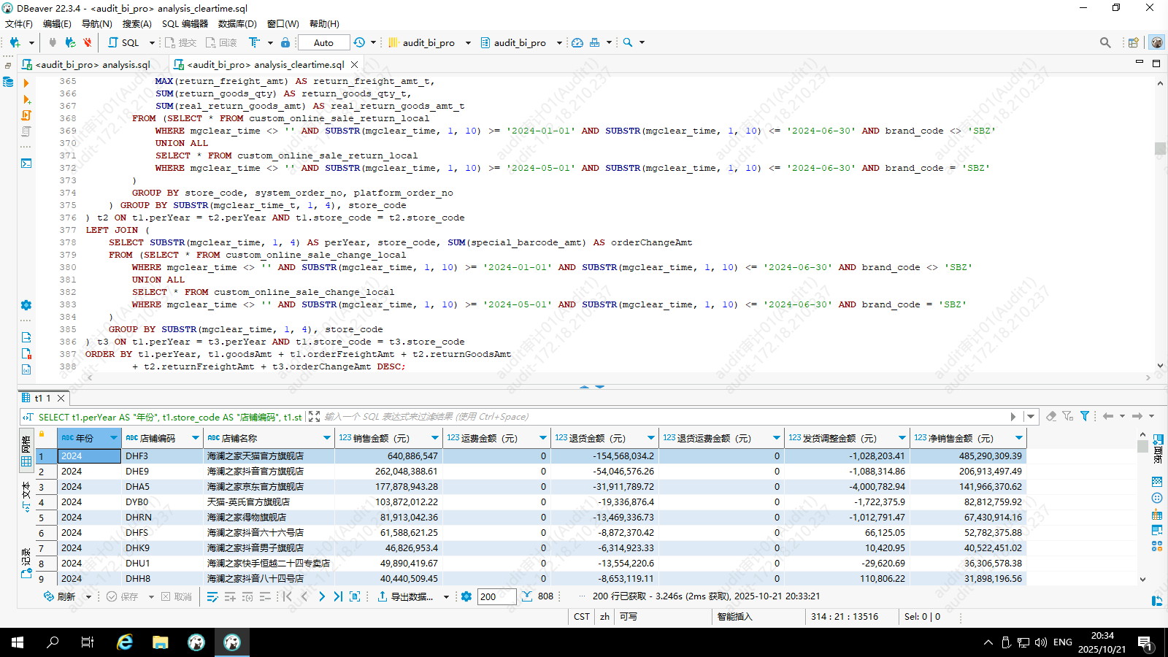Go to the next results page arrow
1168x657 pixels.
(x=322, y=596)
